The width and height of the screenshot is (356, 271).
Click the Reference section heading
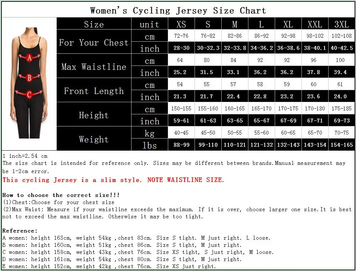(18, 231)
